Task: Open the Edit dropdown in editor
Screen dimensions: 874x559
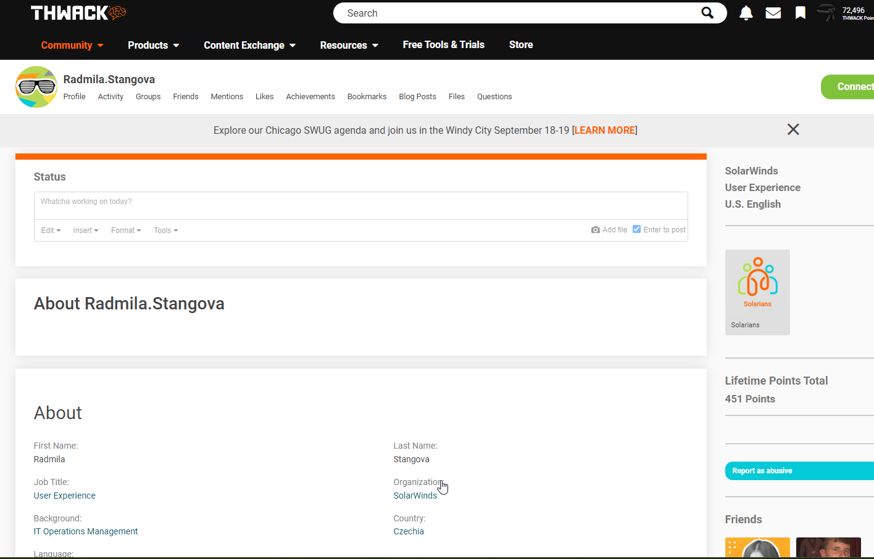Action: coord(51,231)
